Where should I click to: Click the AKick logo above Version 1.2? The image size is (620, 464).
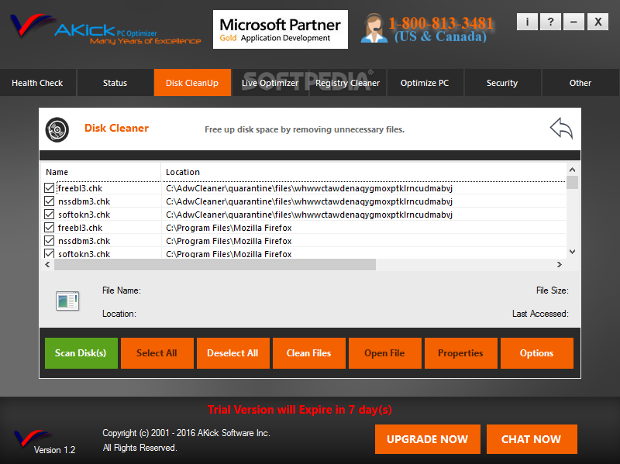pyautogui.click(x=33, y=438)
